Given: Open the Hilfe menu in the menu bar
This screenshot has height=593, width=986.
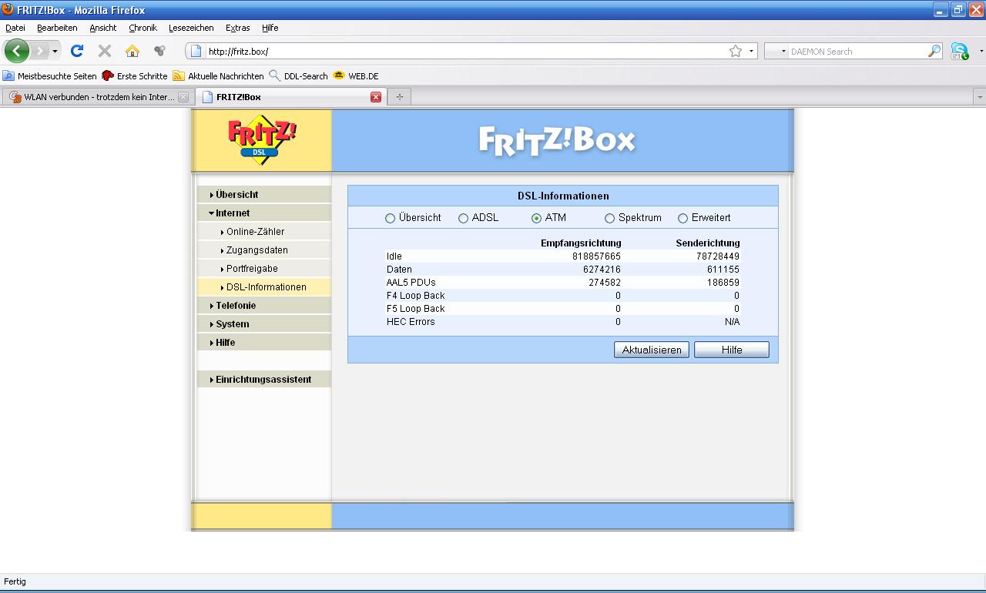Looking at the screenshot, I should click(x=270, y=28).
